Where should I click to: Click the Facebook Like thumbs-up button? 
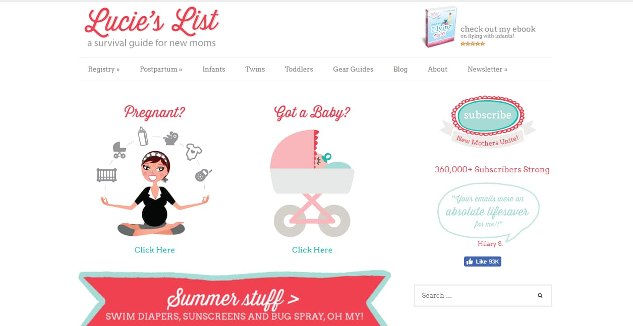(x=483, y=262)
